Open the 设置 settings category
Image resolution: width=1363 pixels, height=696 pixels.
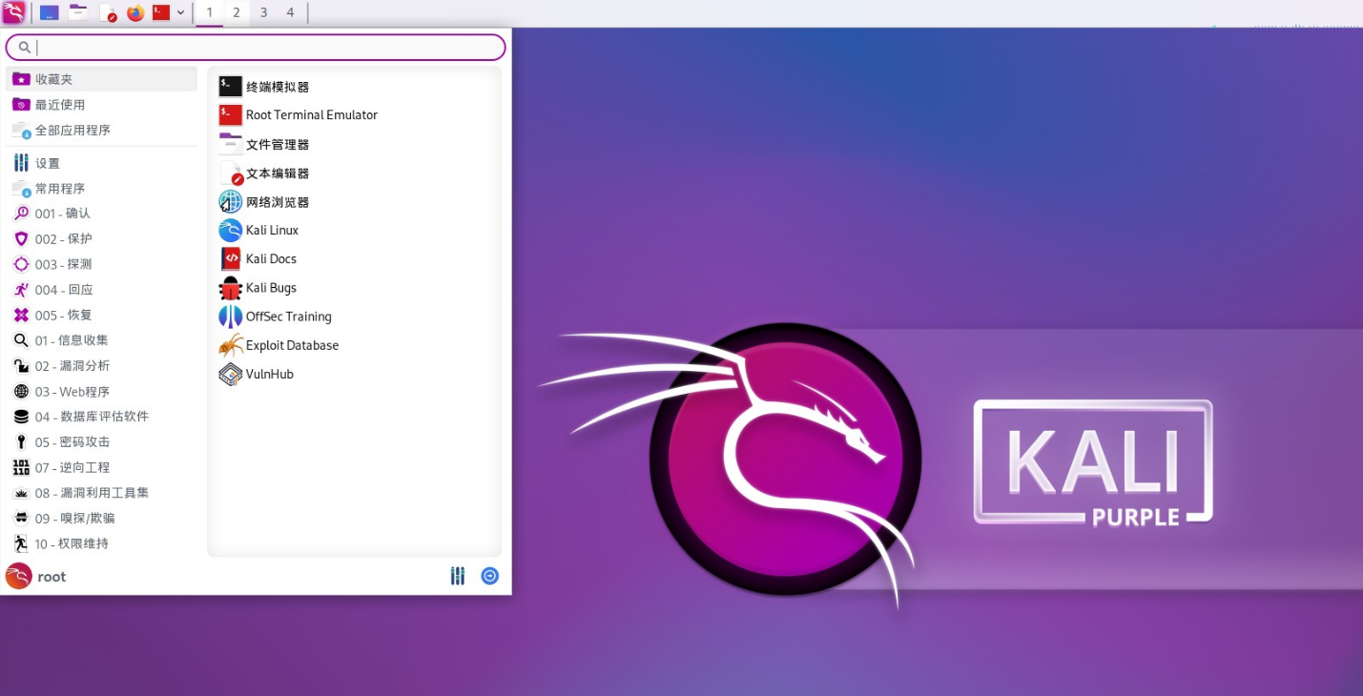[101, 163]
